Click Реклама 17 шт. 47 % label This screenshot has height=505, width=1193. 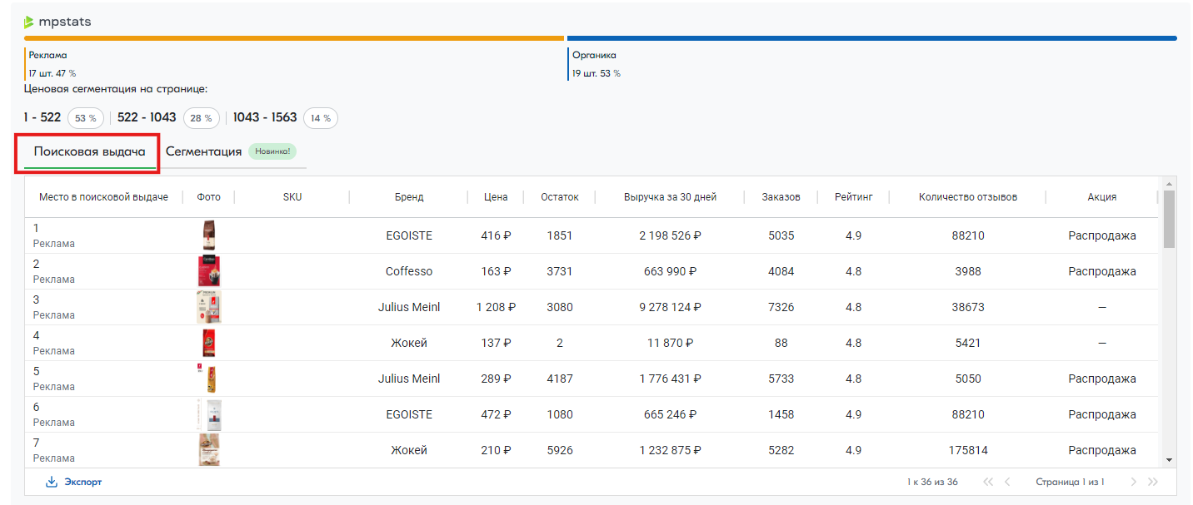(x=52, y=64)
